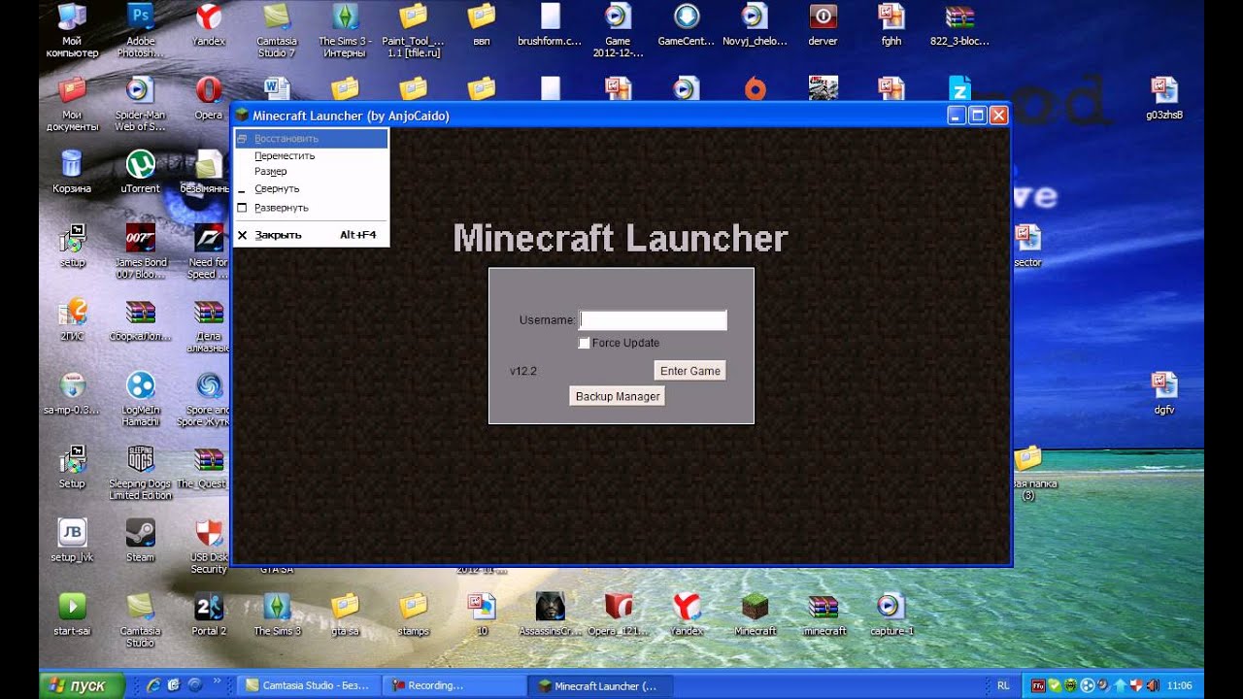Select USB Disk Security icon
Image resolution: width=1243 pixels, height=699 pixels.
tap(209, 547)
